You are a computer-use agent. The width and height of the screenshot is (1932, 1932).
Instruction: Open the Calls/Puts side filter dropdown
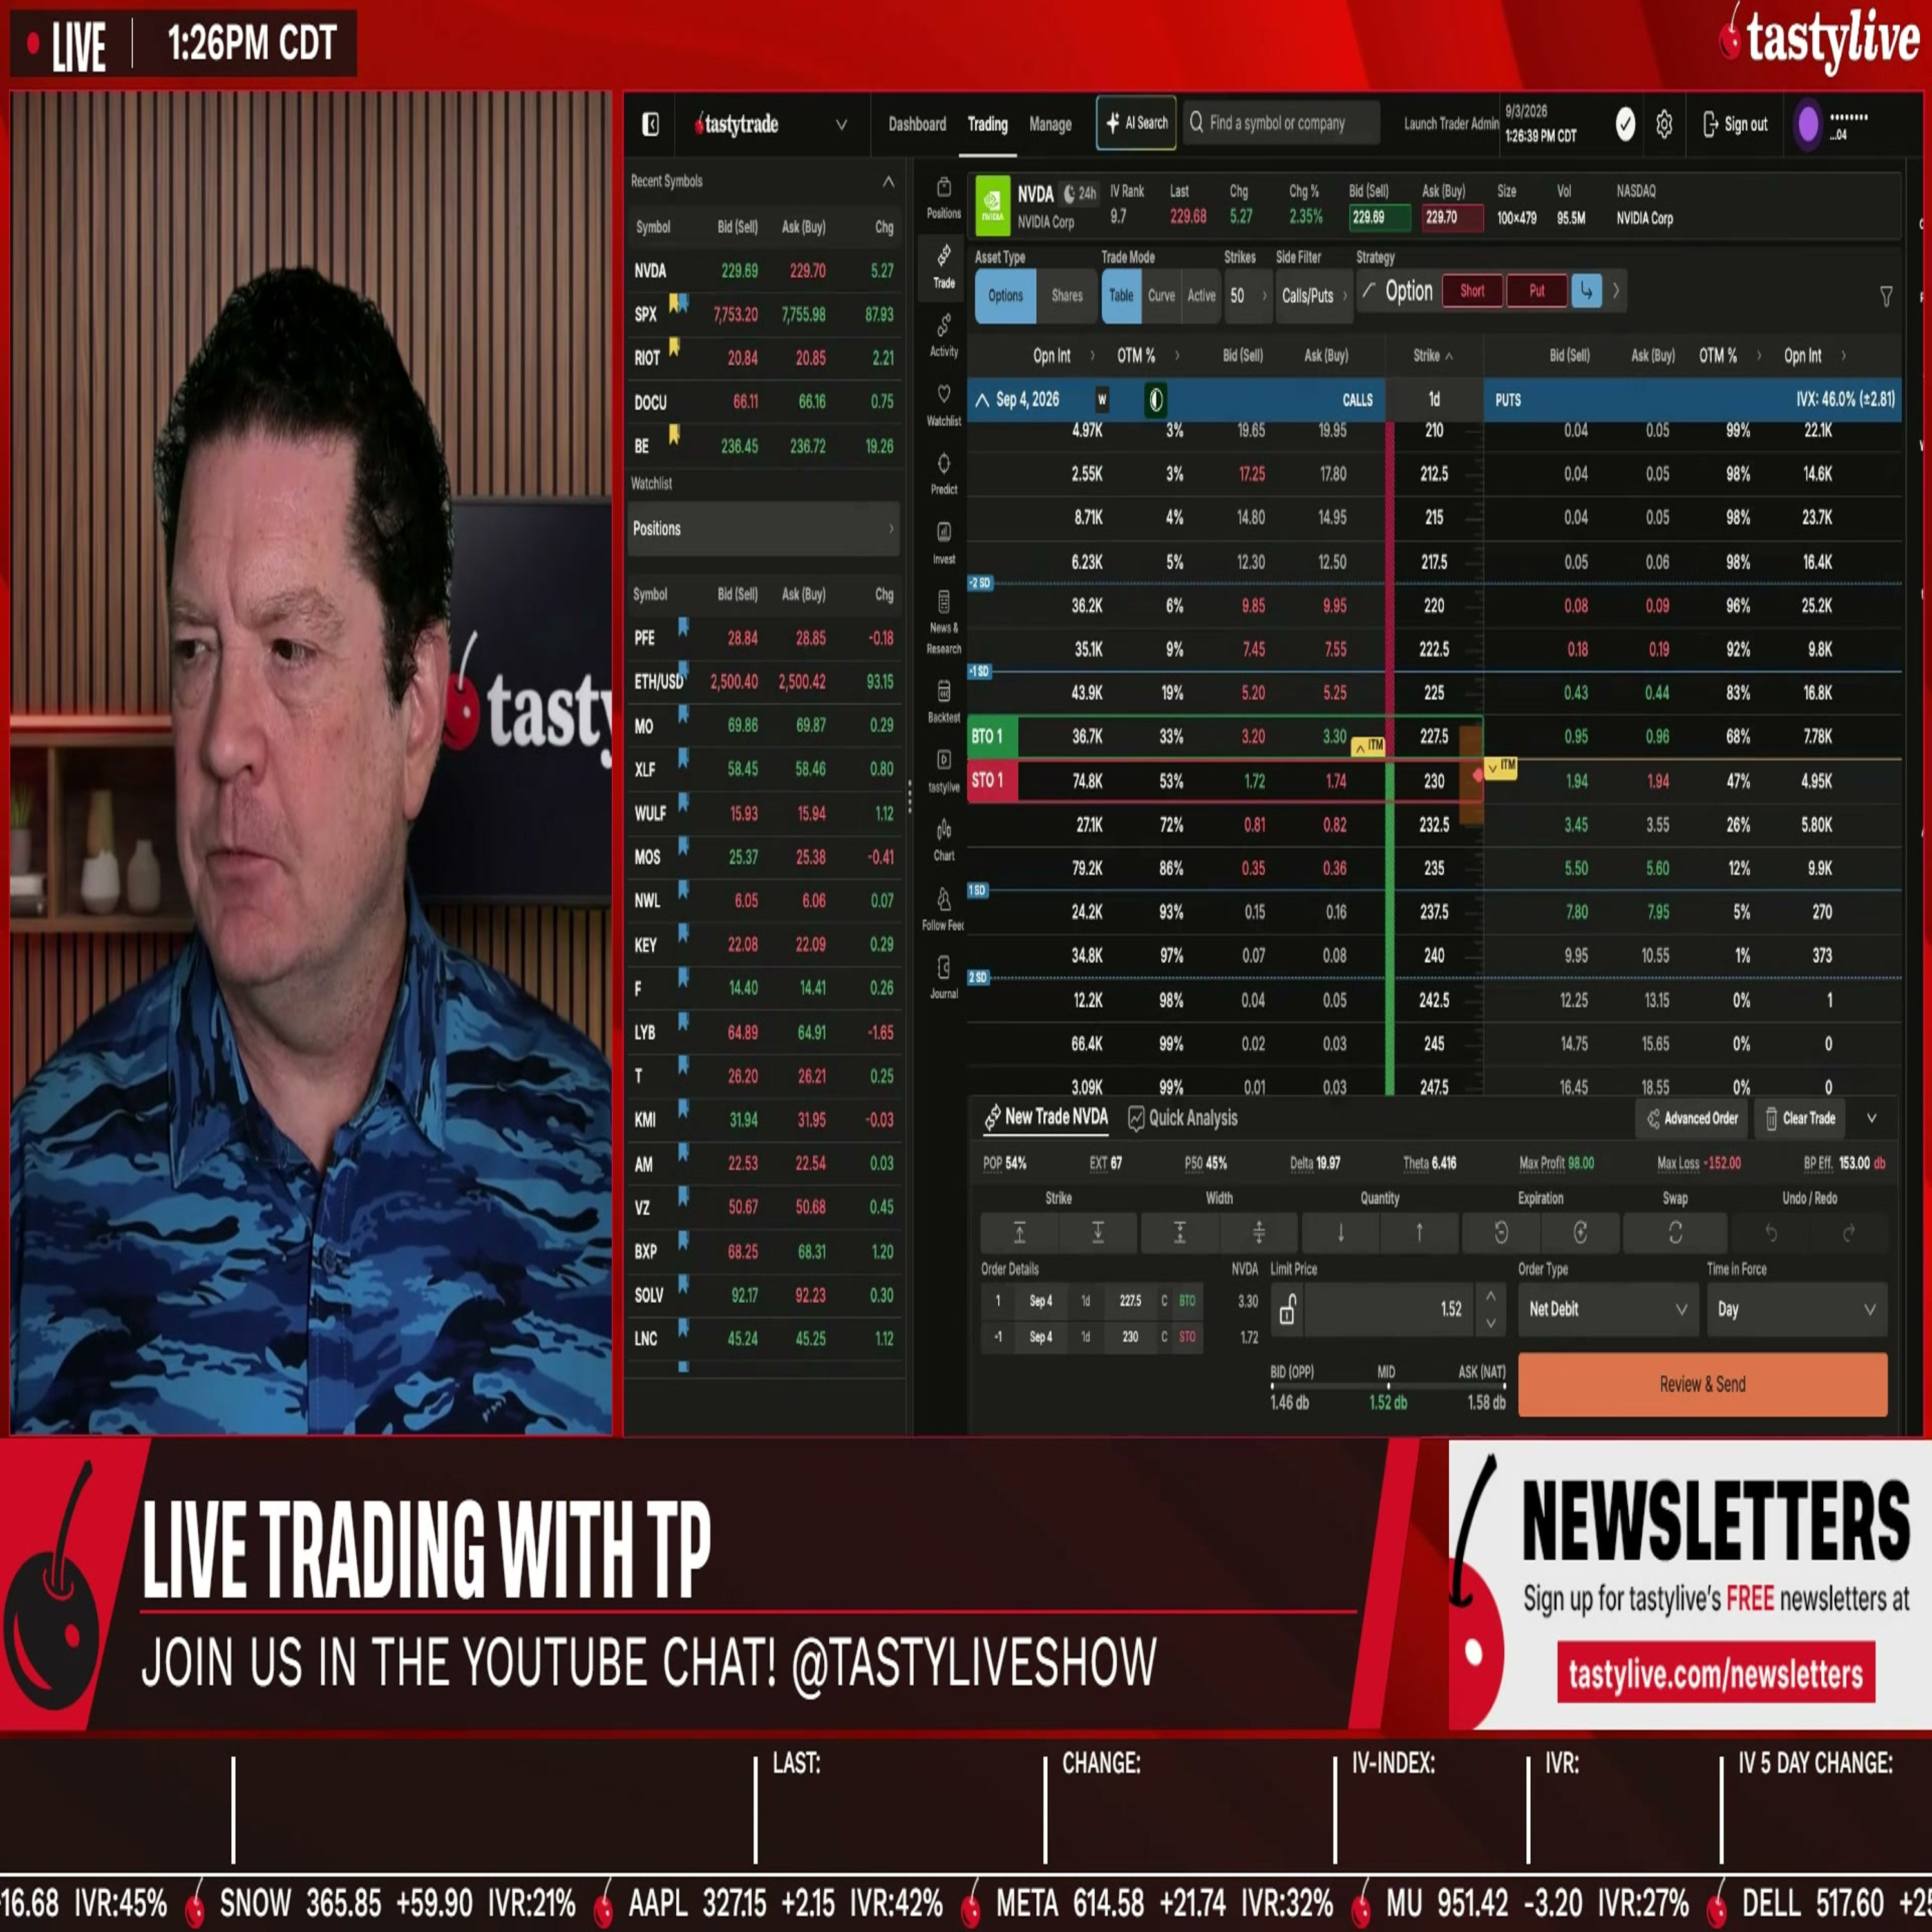click(x=1314, y=296)
